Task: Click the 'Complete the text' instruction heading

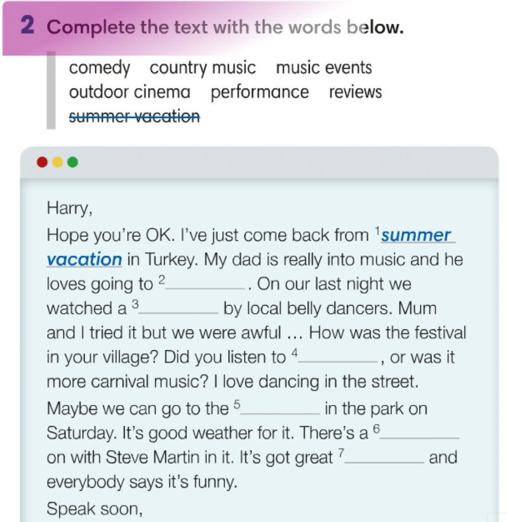Action: pyautogui.click(x=225, y=27)
